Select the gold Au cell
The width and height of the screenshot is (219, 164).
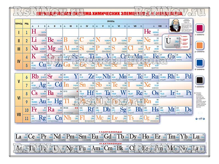39,102
